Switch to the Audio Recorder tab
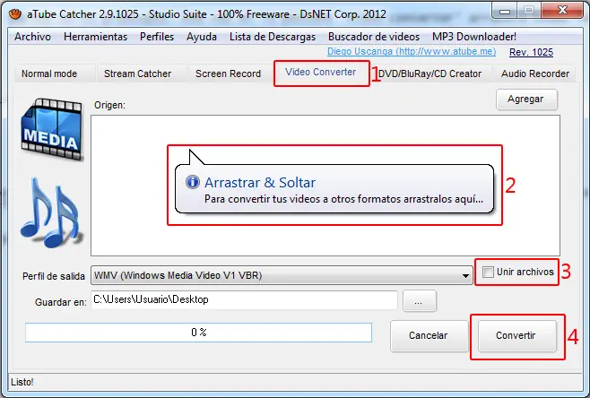This screenshot has height=398, width=590. click(x=535, y=74)
